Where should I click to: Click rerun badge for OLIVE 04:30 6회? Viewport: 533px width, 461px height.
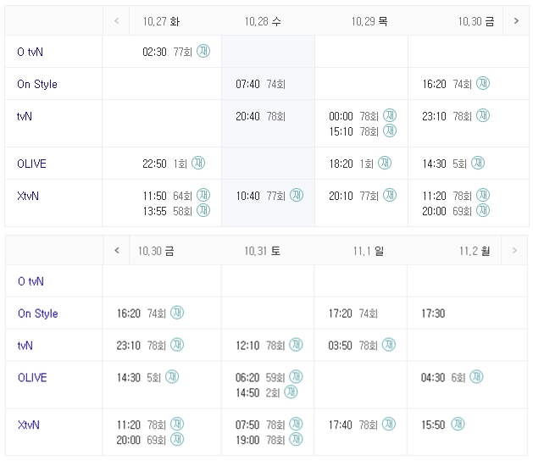pyautogui.click(x=477, y=376)
